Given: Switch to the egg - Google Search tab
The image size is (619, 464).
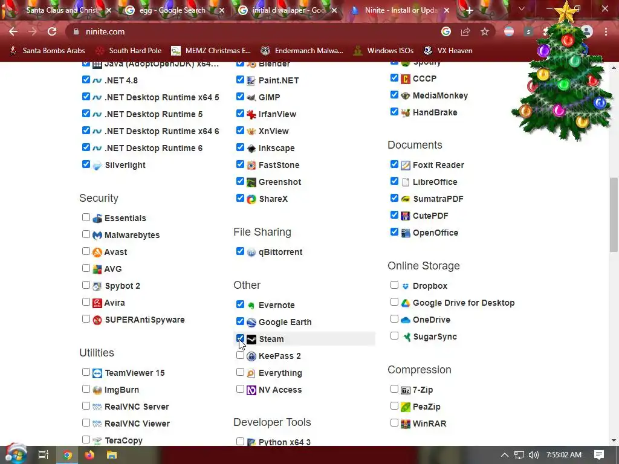Looking at the screenshot, I should click(x=172, y=10).
